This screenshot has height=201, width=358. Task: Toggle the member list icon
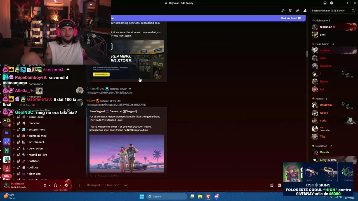305,11
